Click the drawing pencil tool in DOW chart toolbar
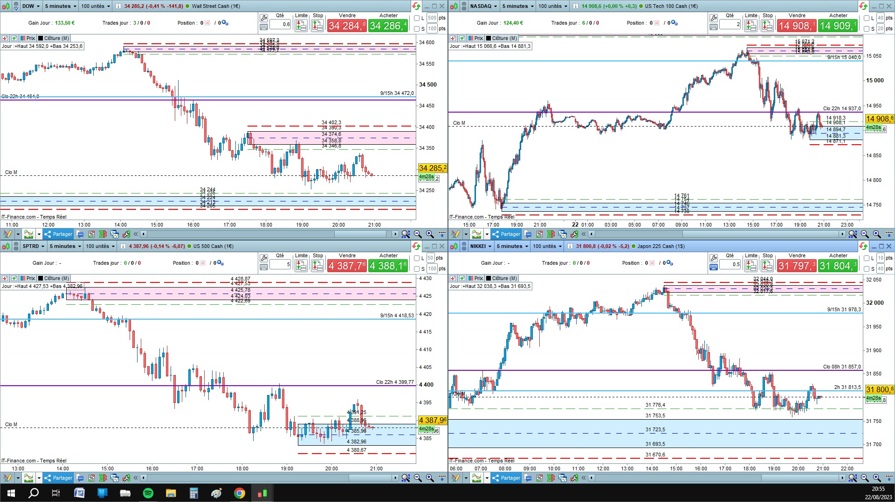 tap(7, 234)
